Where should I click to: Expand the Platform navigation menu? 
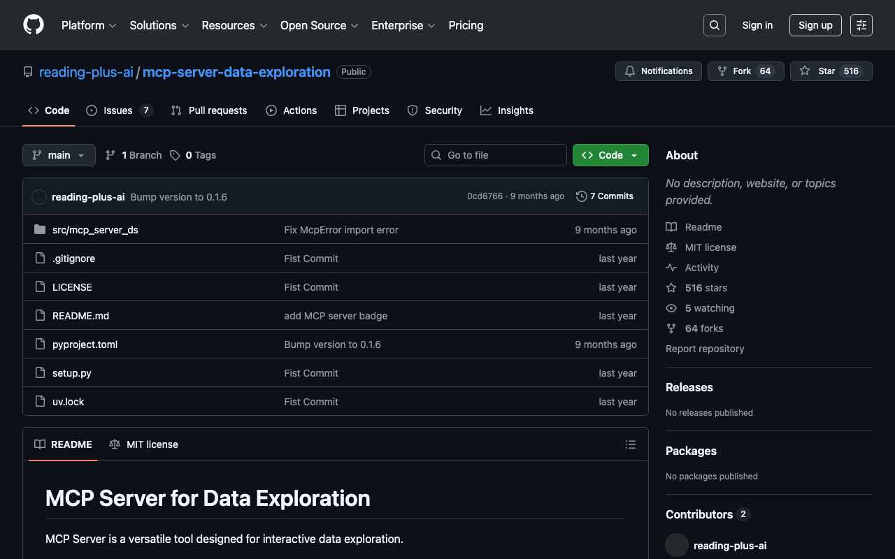[89, 25]
